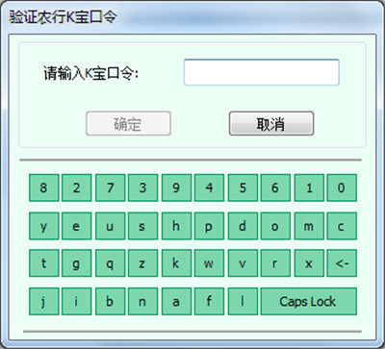385x349 pixels.
Task: Select the letter e key
Action: [x=77, y=226]
